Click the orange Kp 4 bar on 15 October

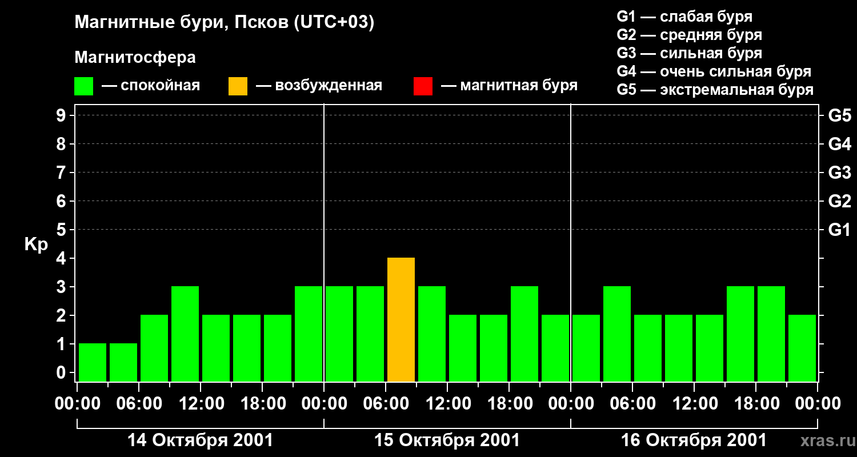[401, 320]
